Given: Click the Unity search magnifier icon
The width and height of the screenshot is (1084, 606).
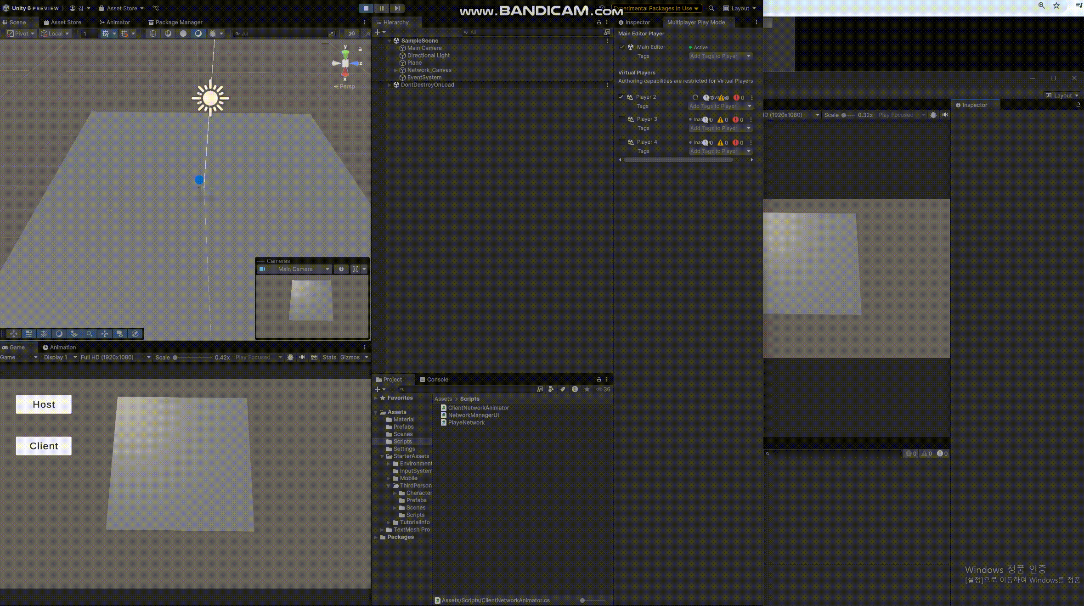Looking at the screenshot, I should [x=711, y=8].
